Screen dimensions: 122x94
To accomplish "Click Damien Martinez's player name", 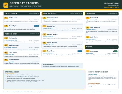I will (x=14, y=60).
